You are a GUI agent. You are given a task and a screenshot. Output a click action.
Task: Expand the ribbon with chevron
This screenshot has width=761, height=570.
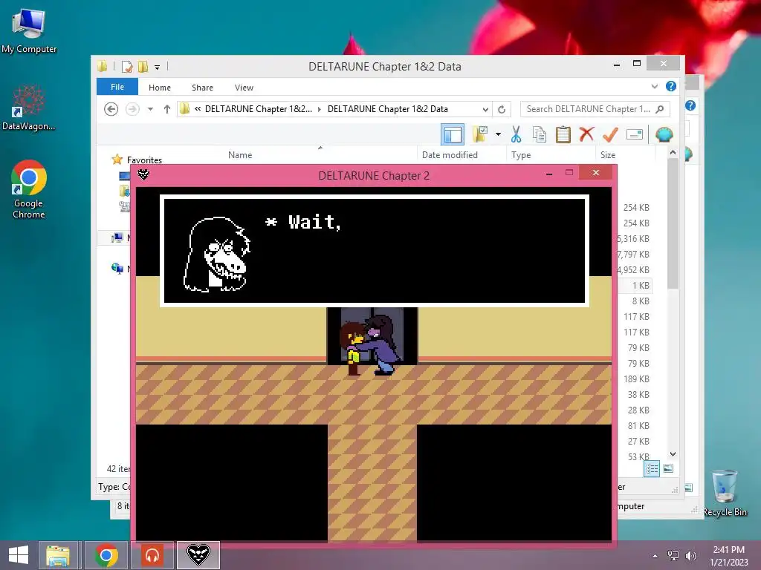point(655,86)
